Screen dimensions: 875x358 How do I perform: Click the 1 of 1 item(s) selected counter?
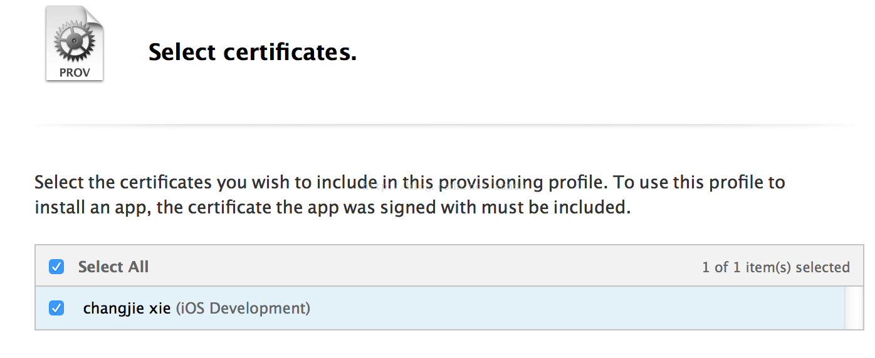coord(776,267)
